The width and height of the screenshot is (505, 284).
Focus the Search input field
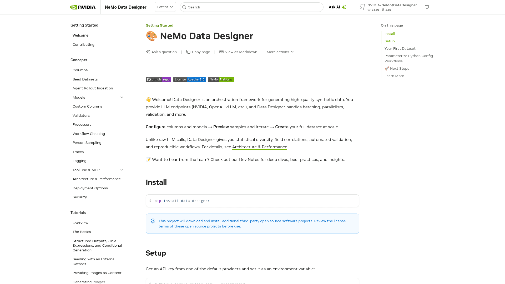pos(251,7)
